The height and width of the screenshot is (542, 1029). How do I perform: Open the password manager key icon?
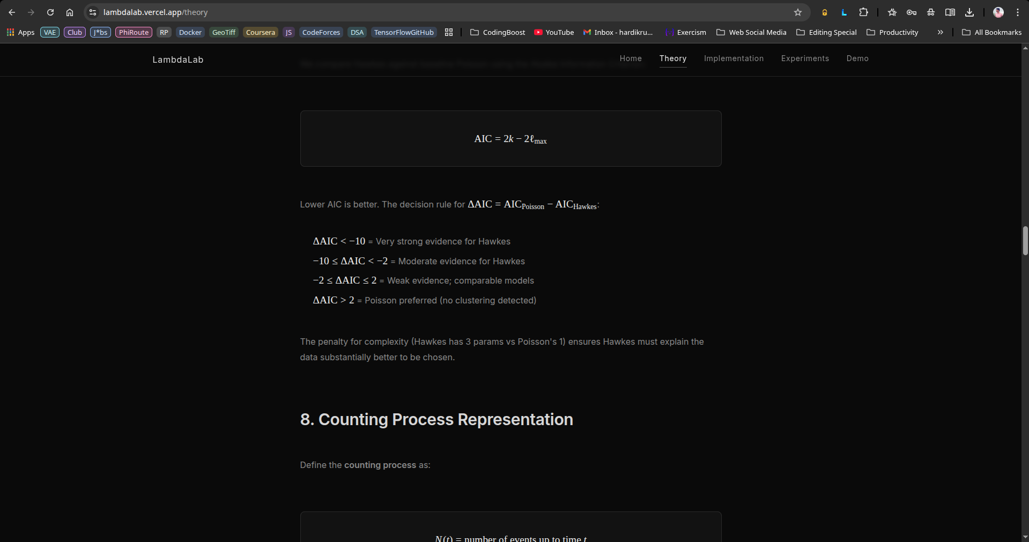pos(912,12)
